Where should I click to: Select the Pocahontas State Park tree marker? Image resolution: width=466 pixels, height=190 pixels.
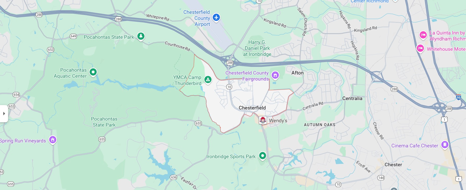[141, 36]
